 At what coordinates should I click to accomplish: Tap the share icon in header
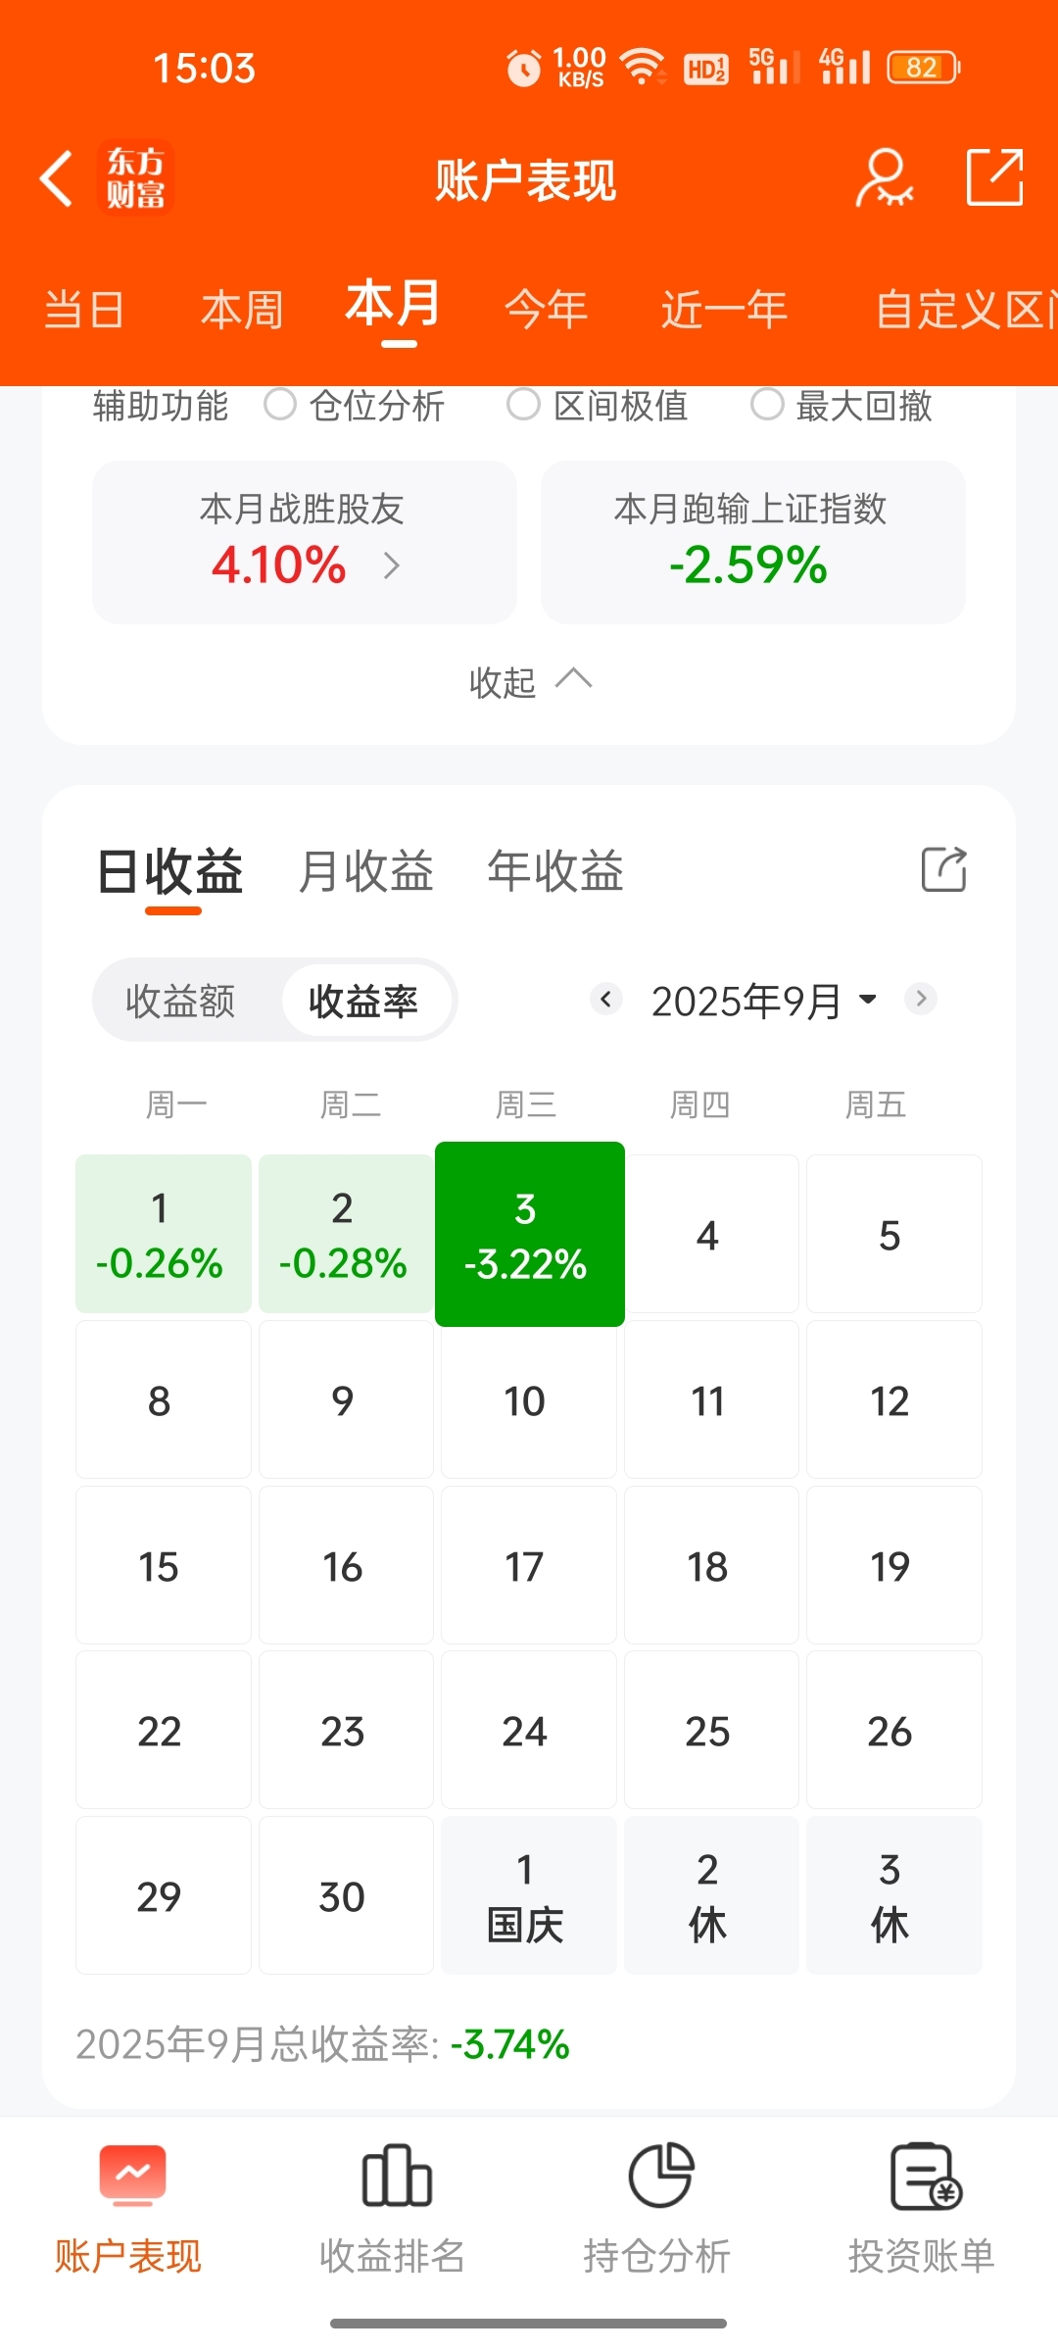(x=994, y=177)
